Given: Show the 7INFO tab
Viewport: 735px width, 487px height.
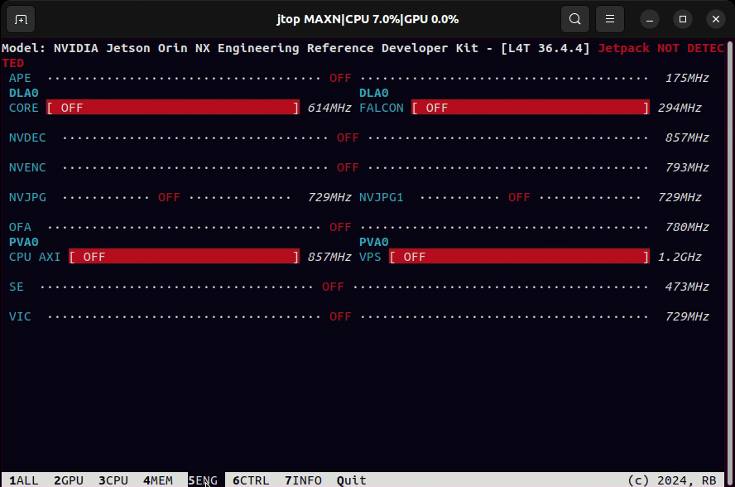Looking at the screenshot, I should click(303, 480).
